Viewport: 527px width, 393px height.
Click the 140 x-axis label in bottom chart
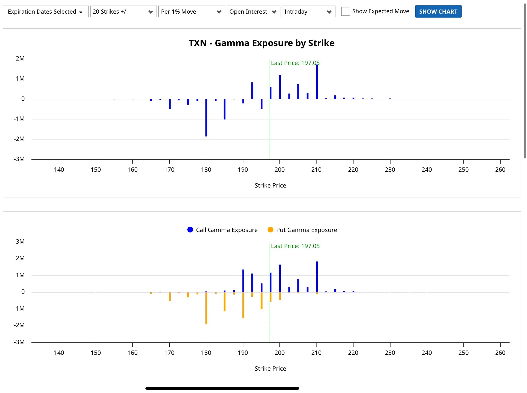click(x=59, y=353)
